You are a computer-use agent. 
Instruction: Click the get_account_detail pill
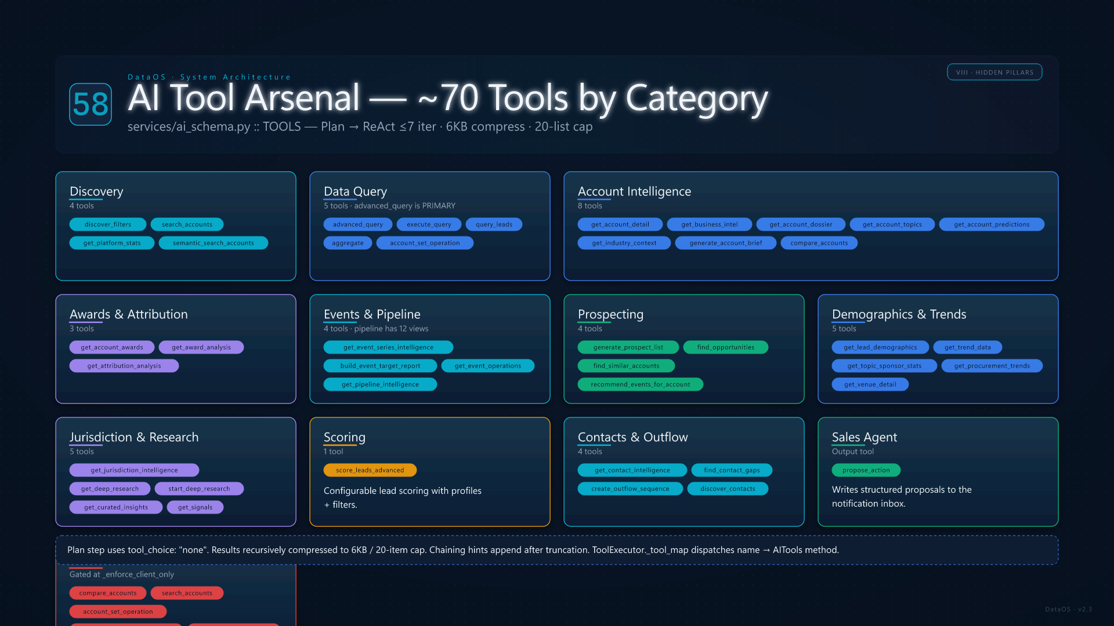coord(620,224)
